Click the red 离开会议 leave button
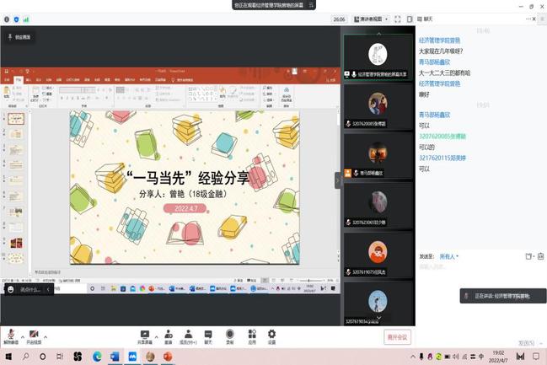This screenshot has width=547, height=365. pos(396,336)
